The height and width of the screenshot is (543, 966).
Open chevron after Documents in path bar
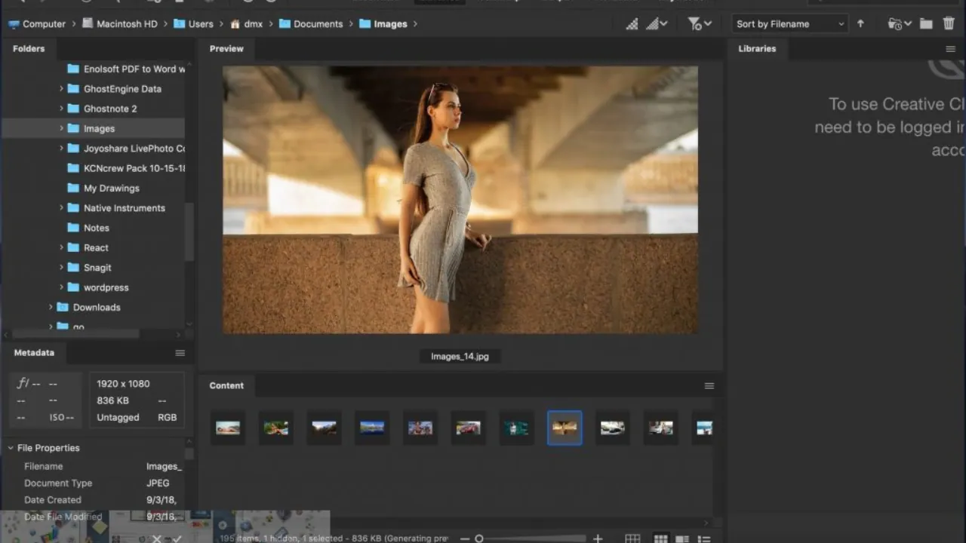click(x=351, y=24)
